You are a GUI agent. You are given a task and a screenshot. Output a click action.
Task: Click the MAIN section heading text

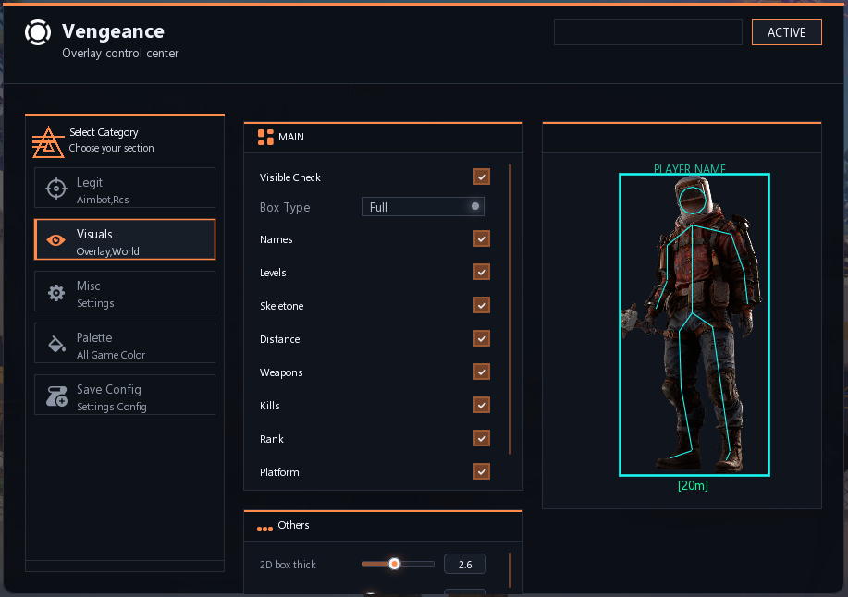[x=291, y=137]
